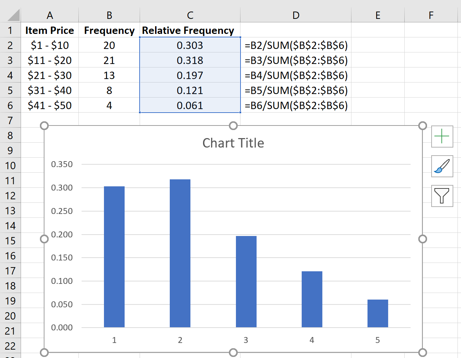461x358 pixels.
Task: Click the formula text =B2/SUM($B$2:$B$6)
Action: [296, 45]
